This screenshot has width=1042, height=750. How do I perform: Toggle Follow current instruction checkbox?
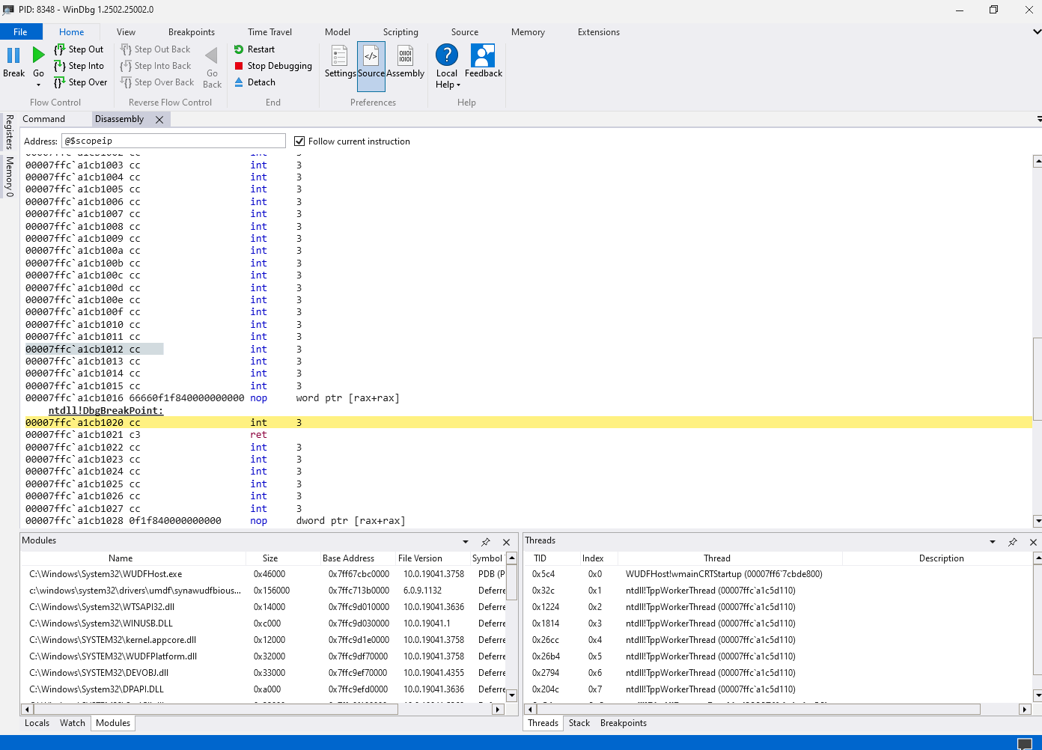[x=299, y=141]
